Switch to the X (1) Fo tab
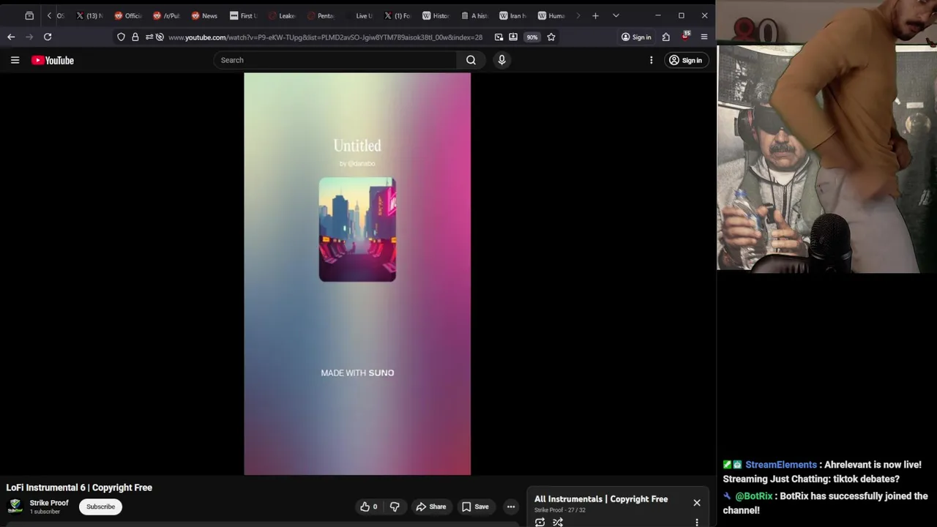937x527 pixels. tap(397, 15)
